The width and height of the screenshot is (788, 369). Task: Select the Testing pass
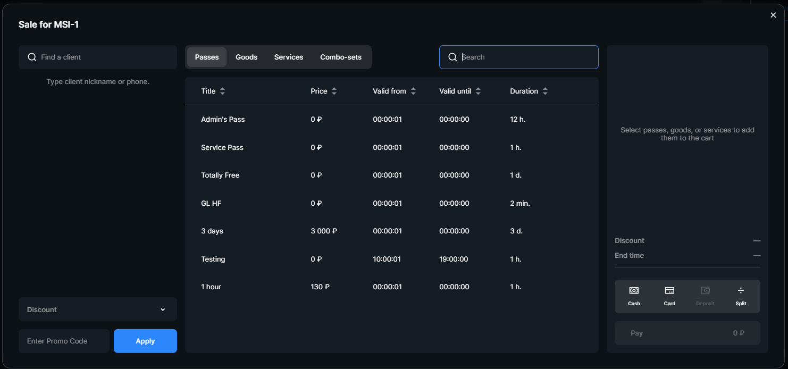pos(391,259)
